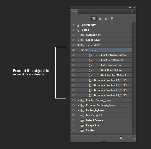Click the Current View camera icon
The width and height of the screenshot is (151, 149).
(82, 35)
